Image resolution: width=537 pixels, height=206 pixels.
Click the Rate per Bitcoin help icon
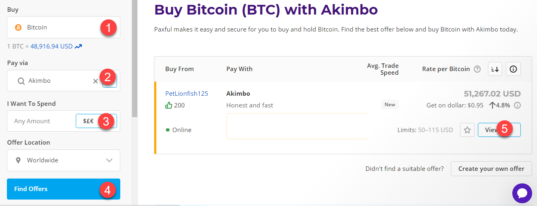[x=477, y=69]
